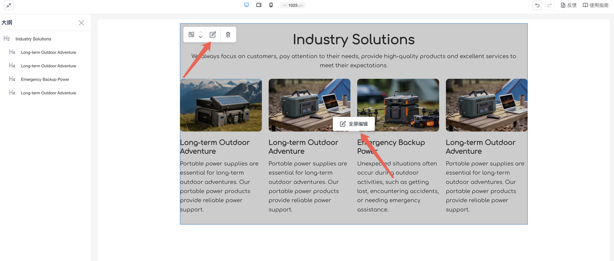614x261 pixels.
Task: Click the 'Unexpected situations often occur' description
Action: point(398,186)
